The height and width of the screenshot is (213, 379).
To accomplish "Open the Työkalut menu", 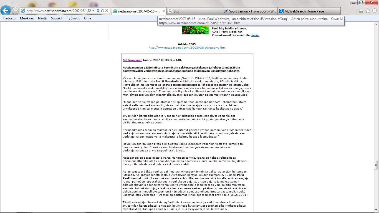I will click(74, 18).
